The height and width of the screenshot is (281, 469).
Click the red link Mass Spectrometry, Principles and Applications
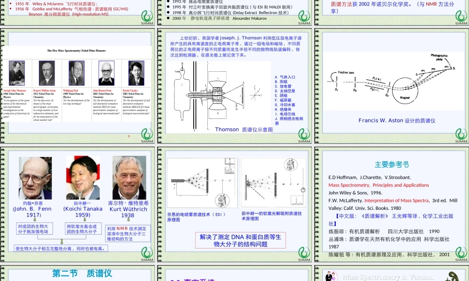point(378,185)
